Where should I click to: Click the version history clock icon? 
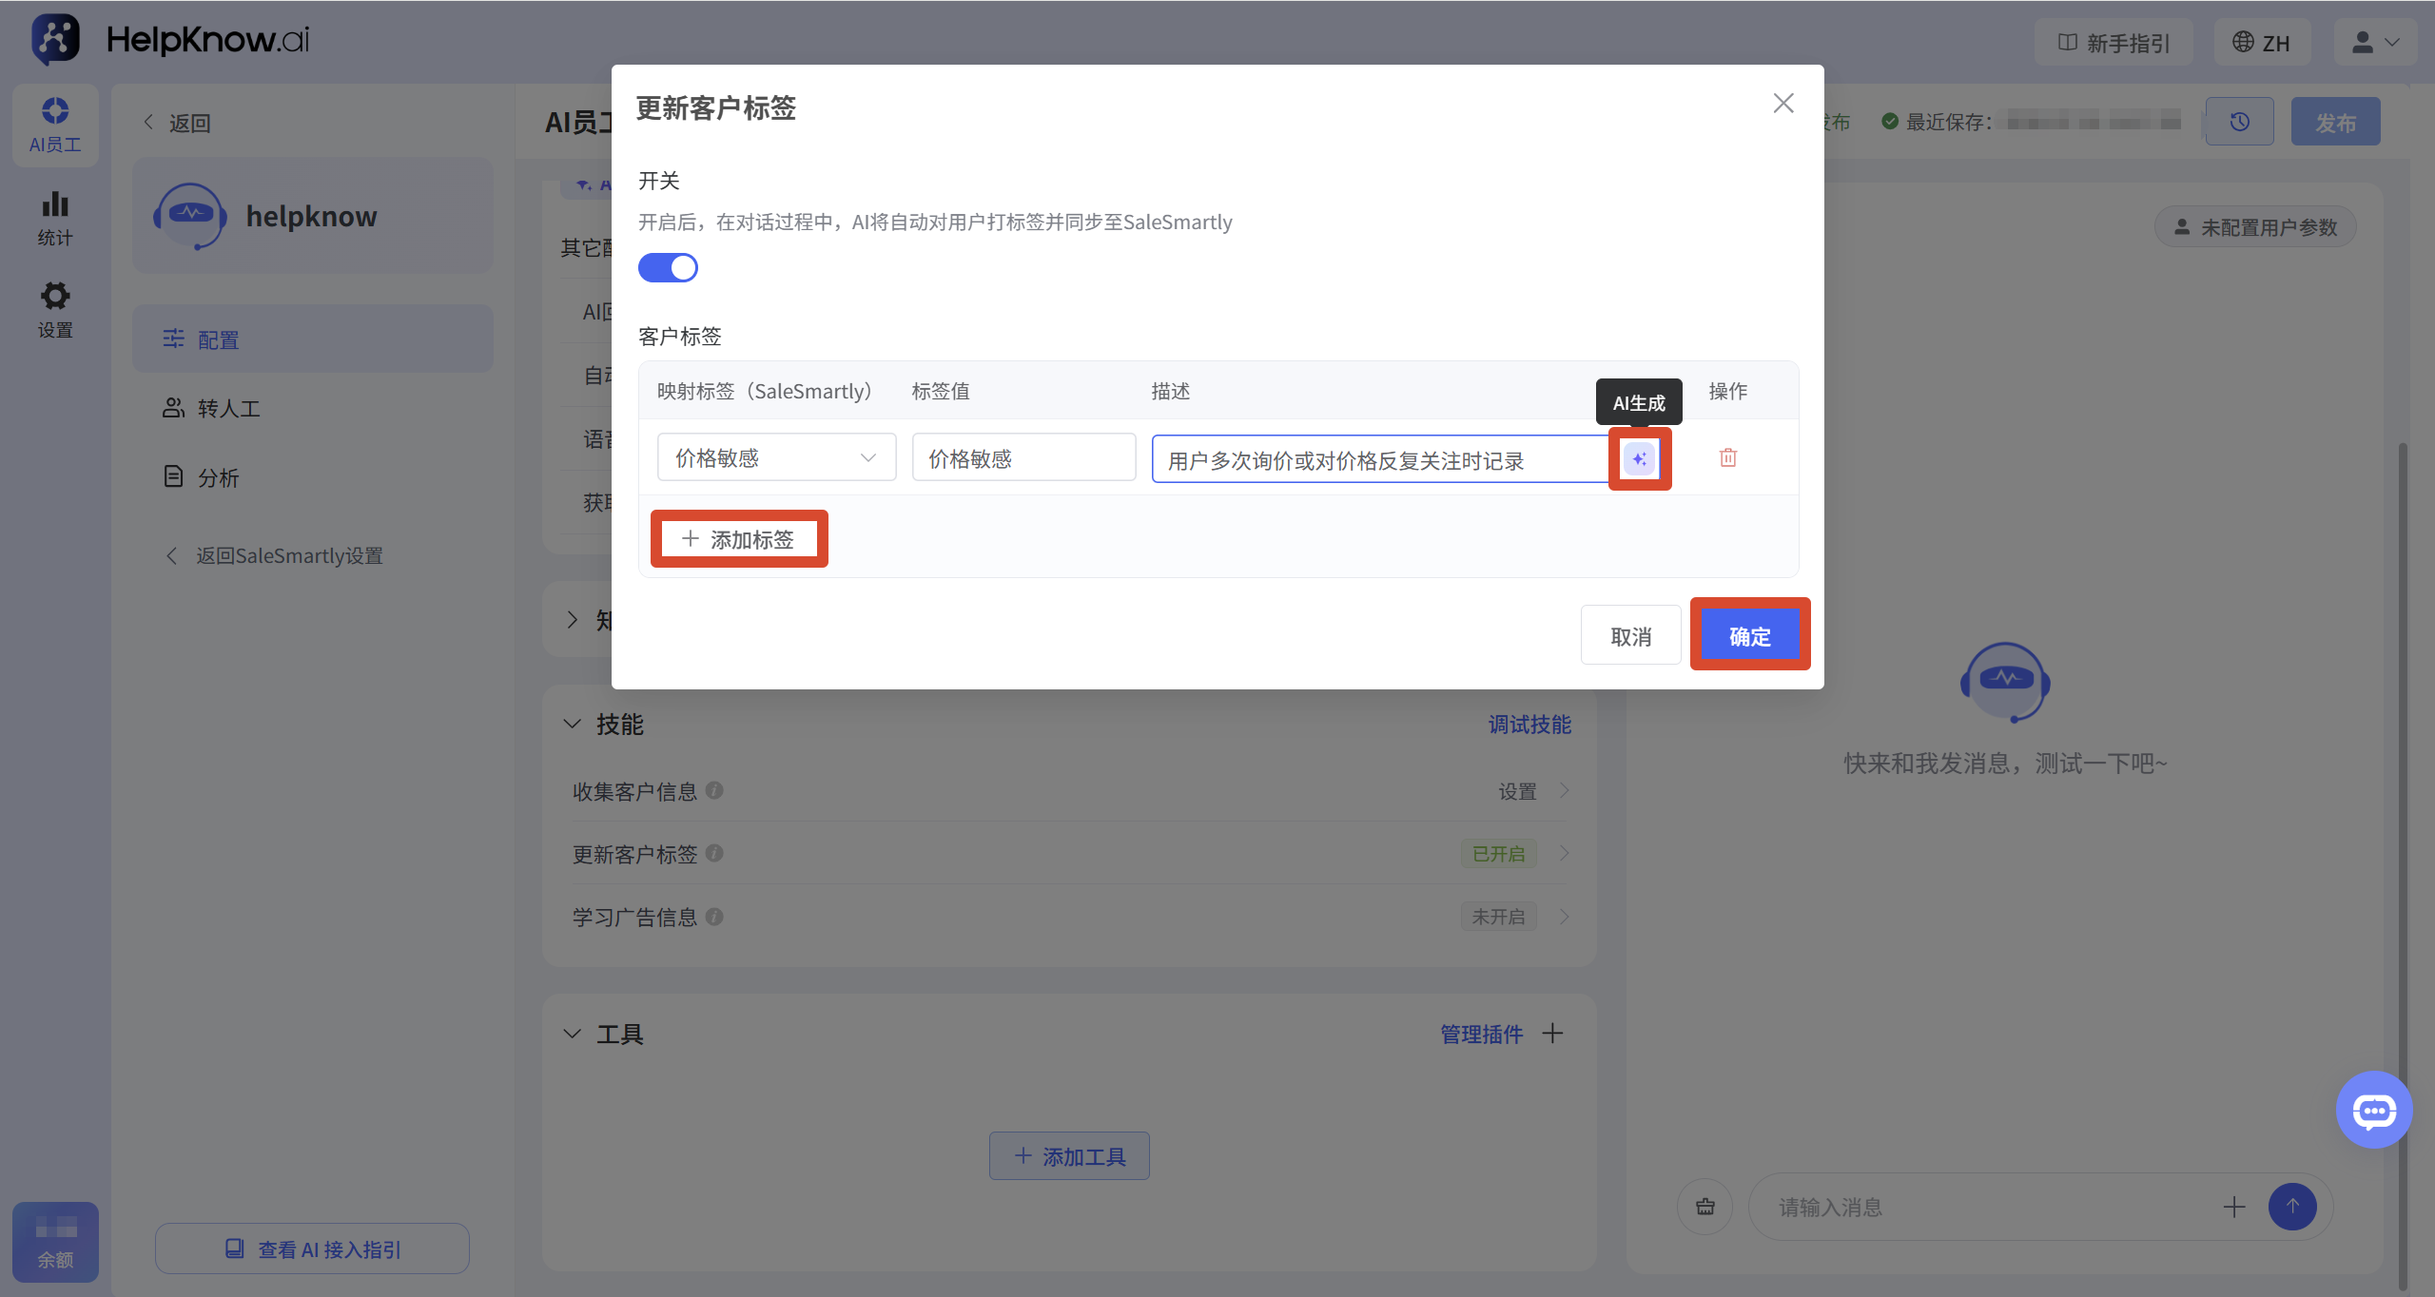click(x=2240, y=122)
